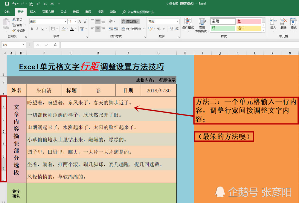Toggle Italic formatting
This screenshot has width=299, height=203.
click(x=37, y=29)
